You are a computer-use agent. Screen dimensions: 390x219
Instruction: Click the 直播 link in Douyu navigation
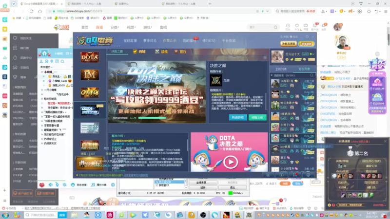click(99, 27)
